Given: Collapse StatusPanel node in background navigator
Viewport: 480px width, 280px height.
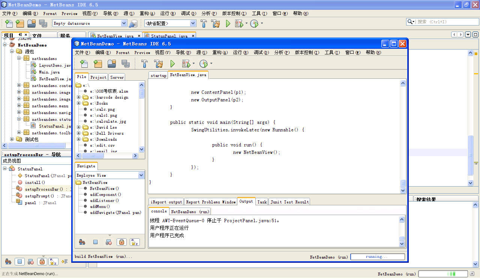Looking at the screenshot, I should click(5, 169).
